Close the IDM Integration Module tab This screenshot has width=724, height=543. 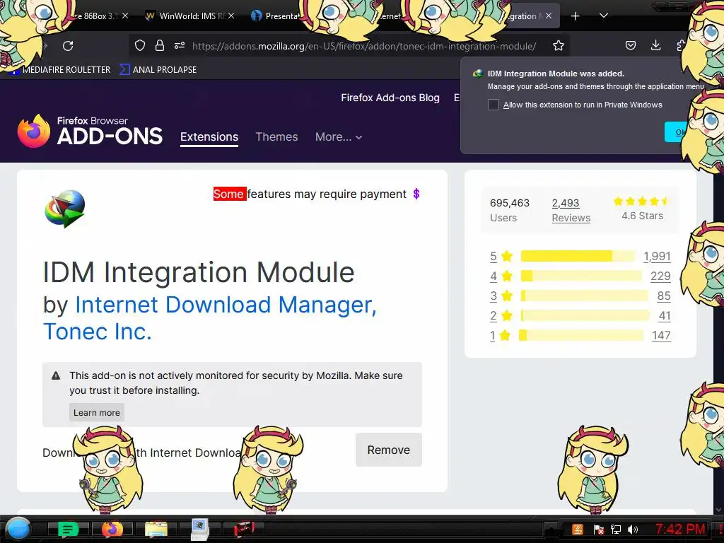pyautogui.click(x=549, y=16)
